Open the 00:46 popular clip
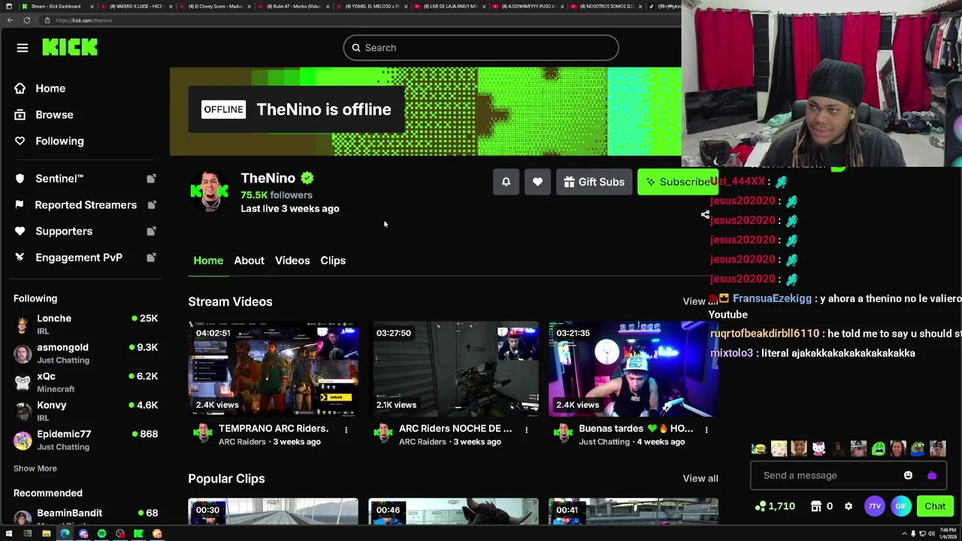Image resolution: width=962 pixels, height=541 pixels. pyautogui.click(x=453, y=512)
